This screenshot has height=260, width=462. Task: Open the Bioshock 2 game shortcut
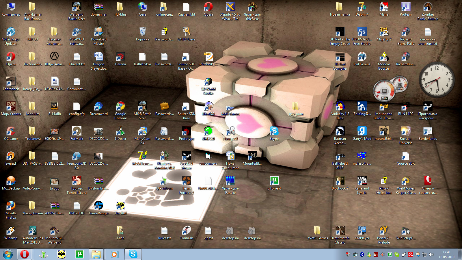pos(340,181)
